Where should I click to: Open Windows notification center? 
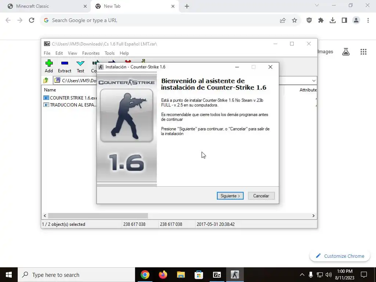click(x=364, y=275)
